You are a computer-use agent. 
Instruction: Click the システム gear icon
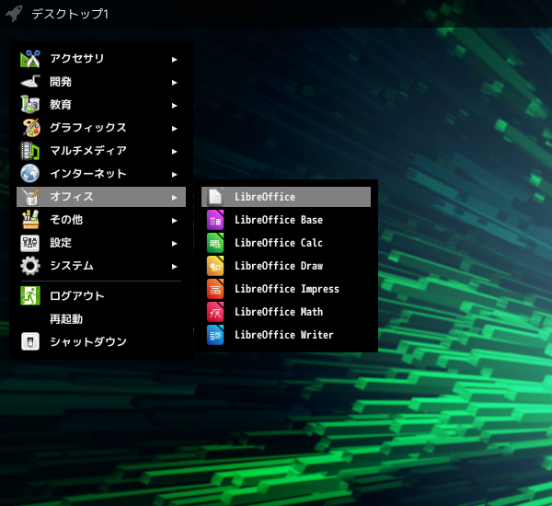point(30,266)
